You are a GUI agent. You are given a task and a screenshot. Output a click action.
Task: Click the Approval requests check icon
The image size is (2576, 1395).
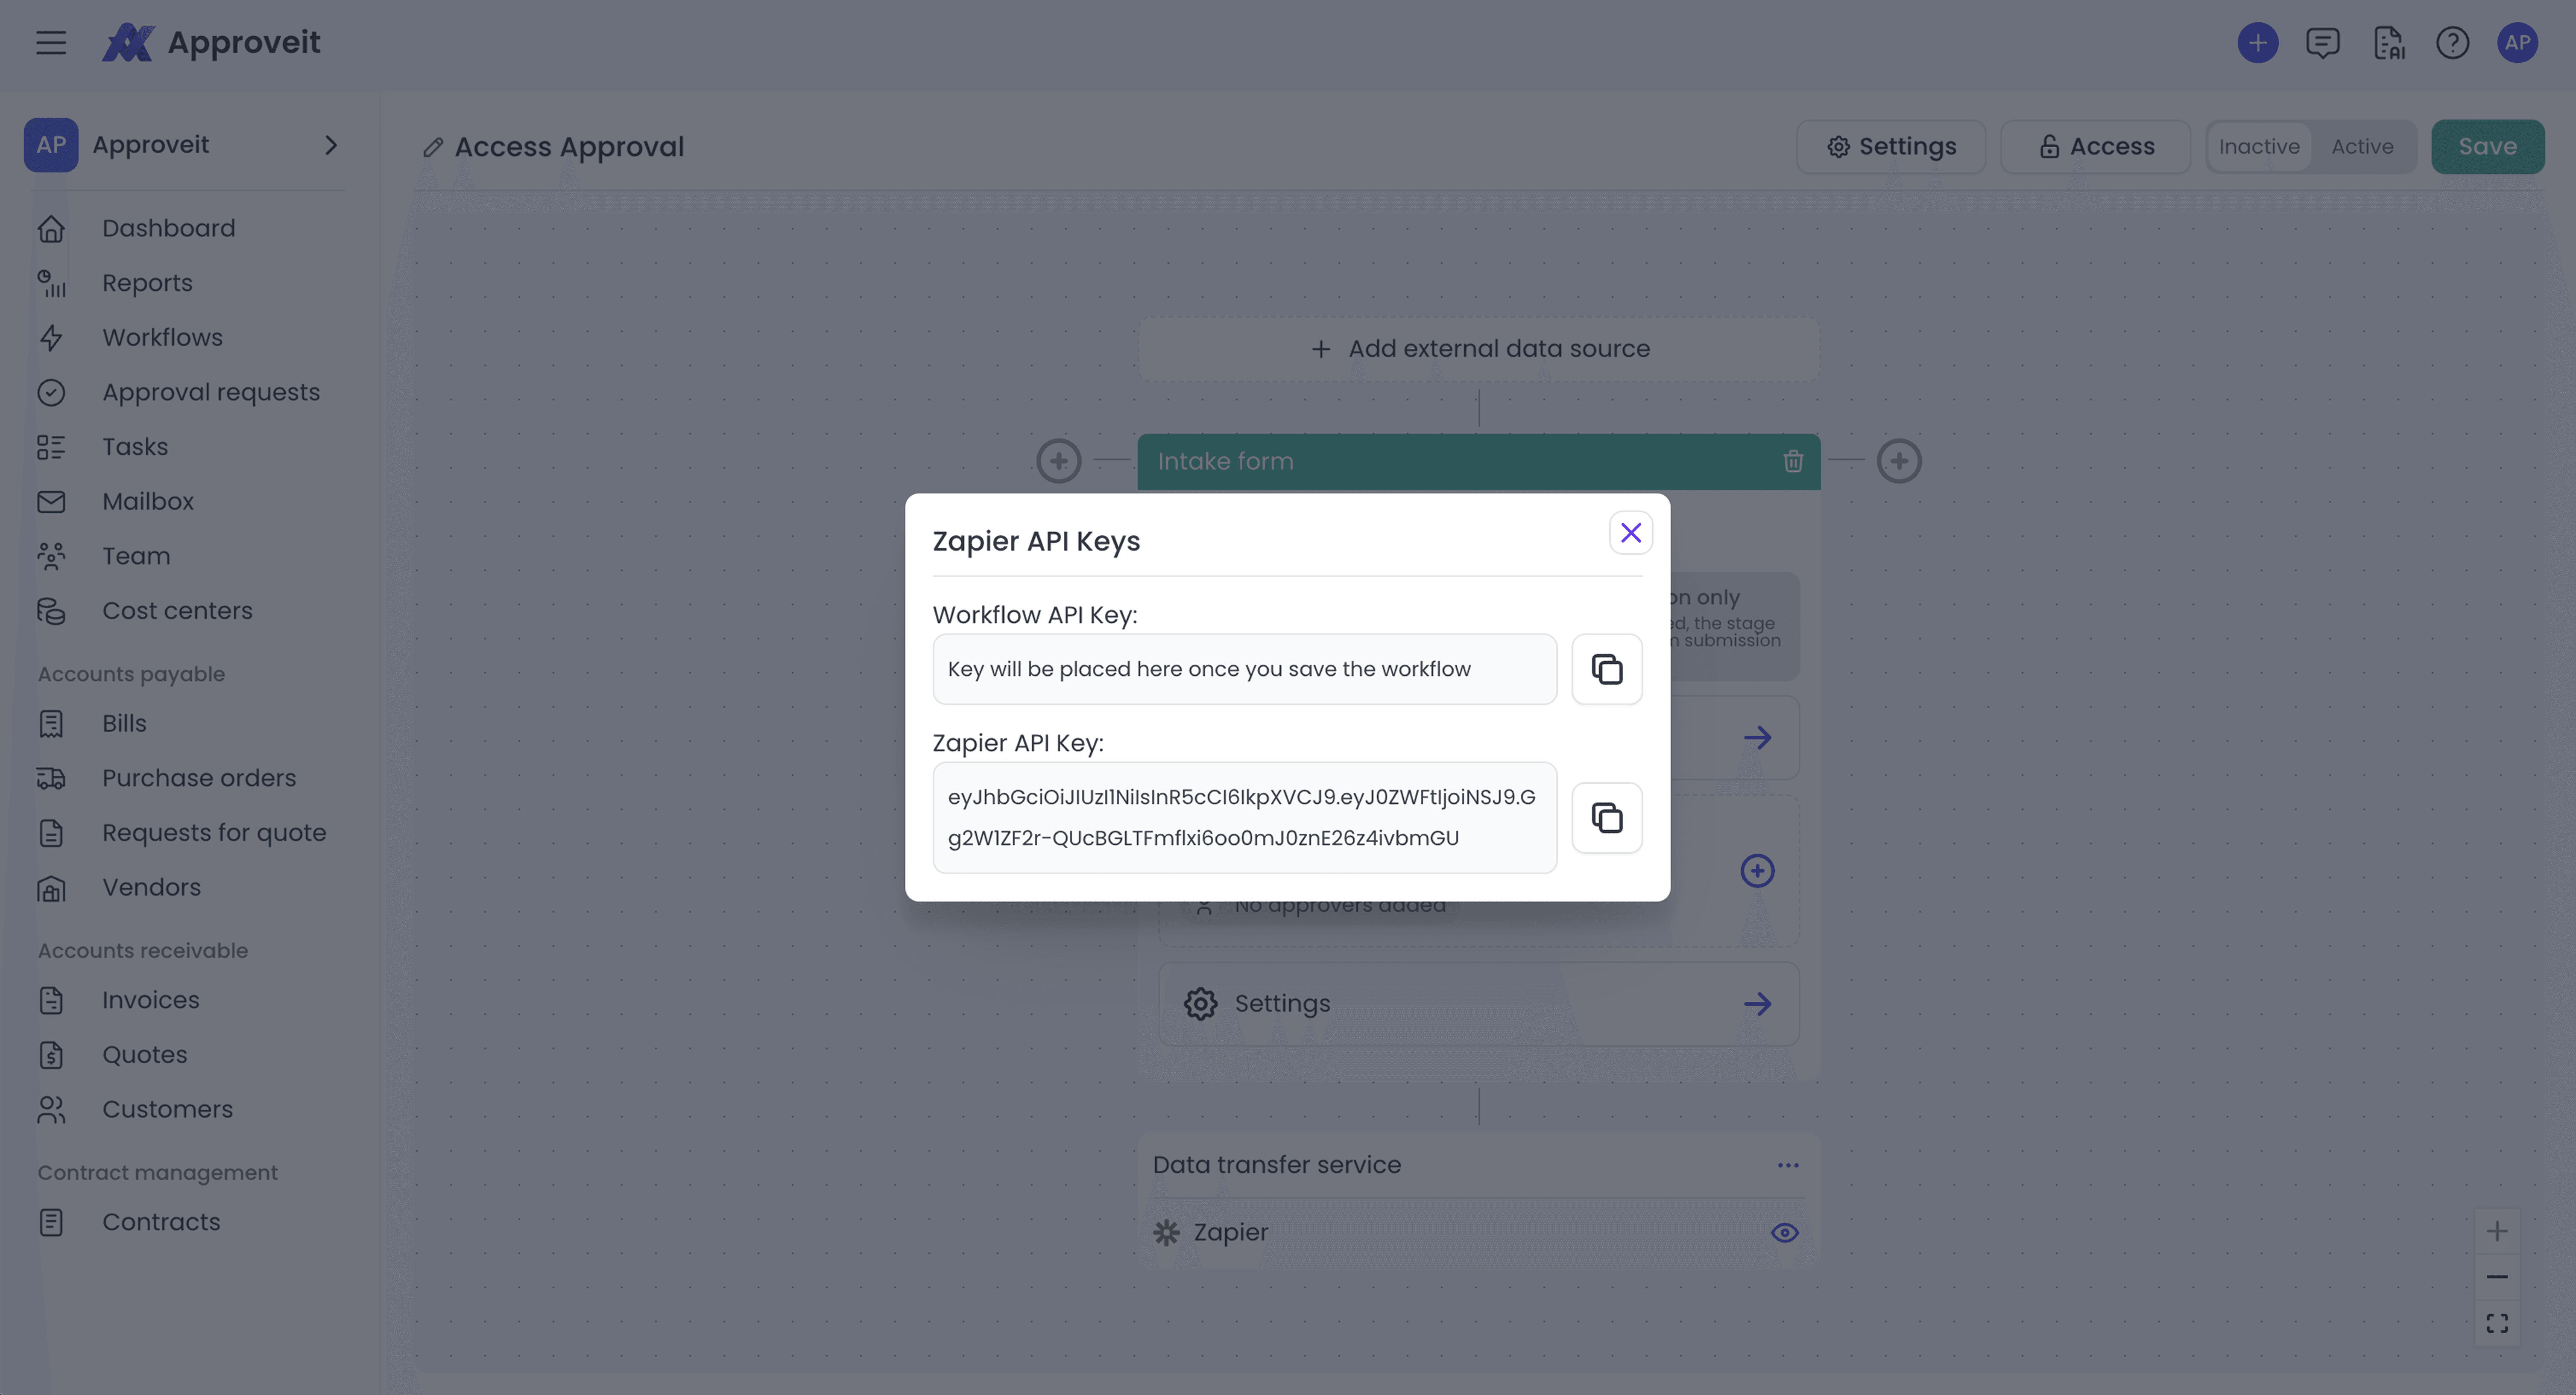click(x=51, y=393)
